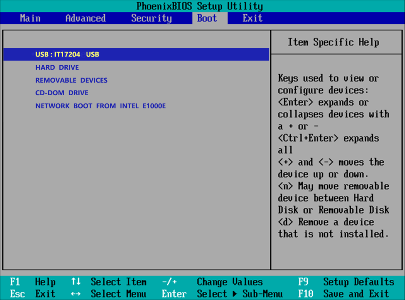Viewport: 405px width, 300px height.
Task: Click '<Ctrl+Enter> expands' help line
Action: click(328, 138)
